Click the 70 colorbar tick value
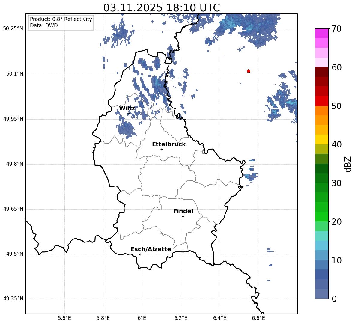355x324 pixels. pyautogui.click(x=336, y=29)
